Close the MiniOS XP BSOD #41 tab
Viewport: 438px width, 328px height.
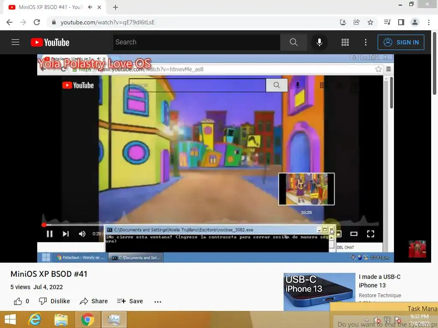click(x=99, y=7)
